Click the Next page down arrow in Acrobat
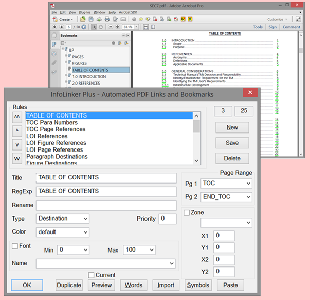This screenshot has width=310, height=300. pos(62,27)
